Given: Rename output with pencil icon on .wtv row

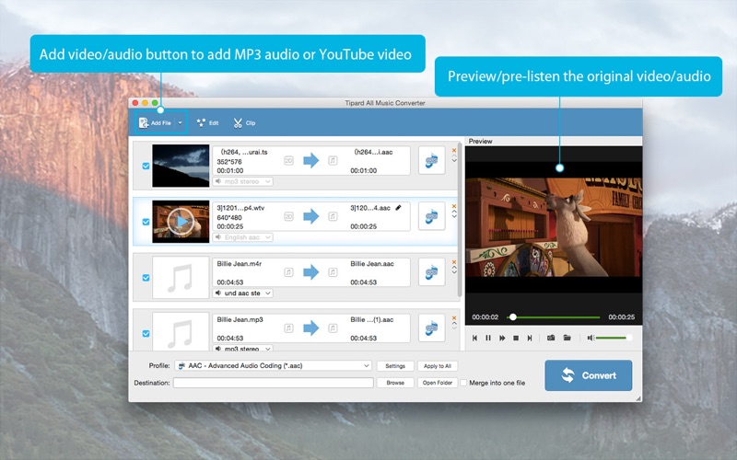Looking at the screenshot, I should (399, 208).
